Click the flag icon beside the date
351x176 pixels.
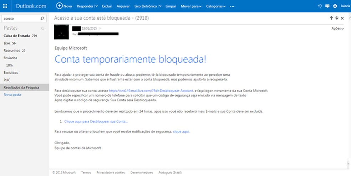click(100, 29)
